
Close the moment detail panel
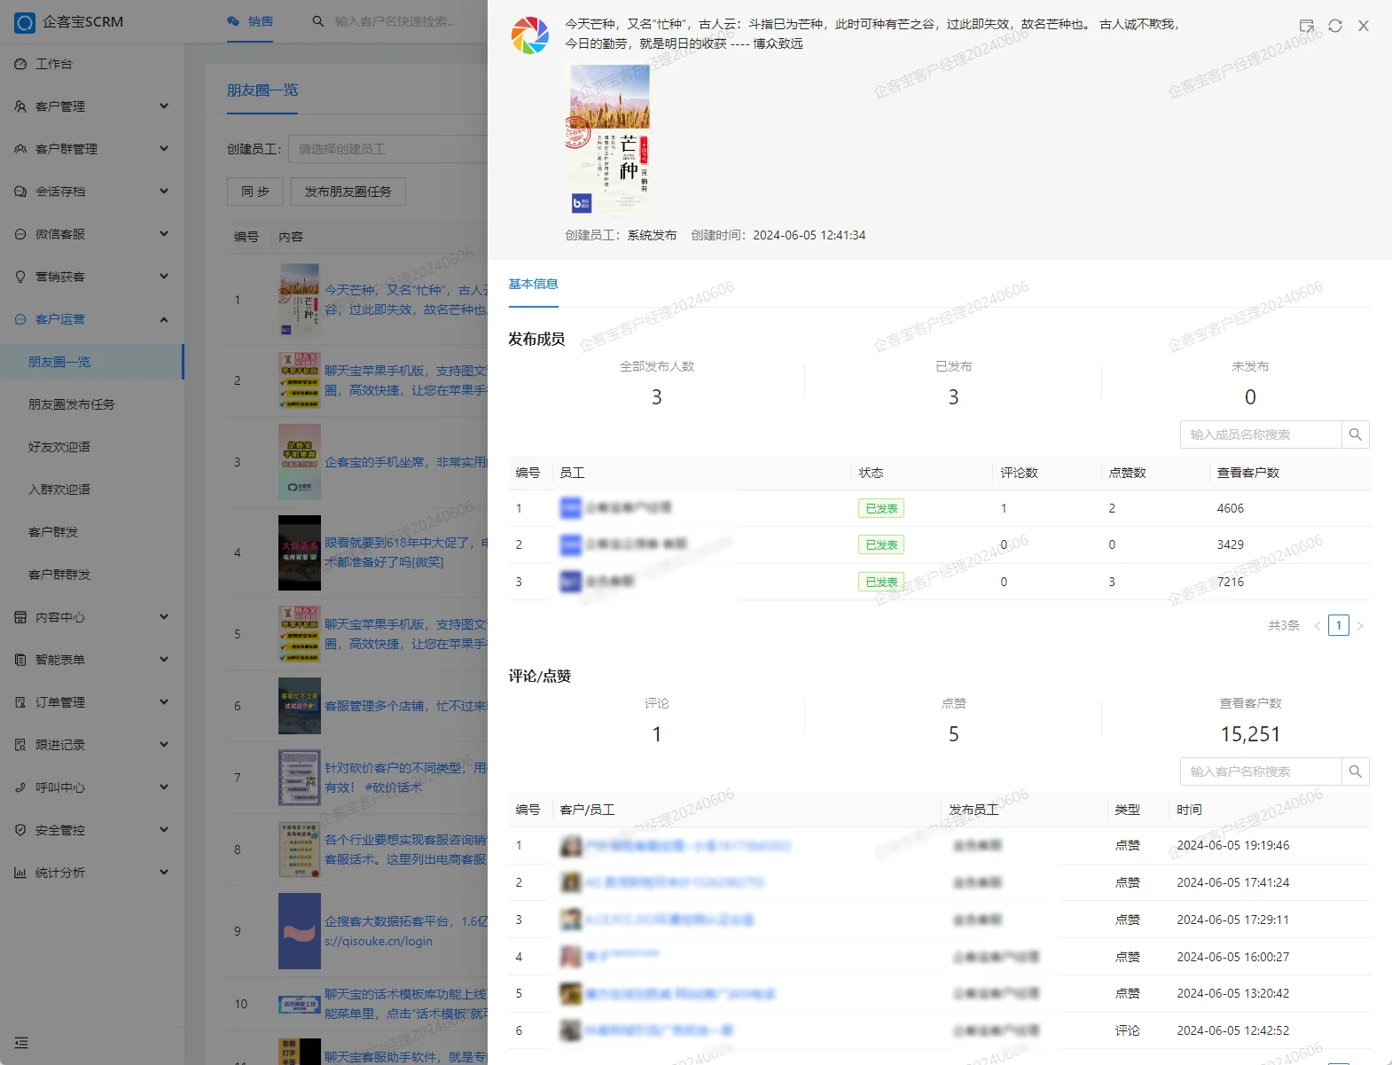[1364, 26]
